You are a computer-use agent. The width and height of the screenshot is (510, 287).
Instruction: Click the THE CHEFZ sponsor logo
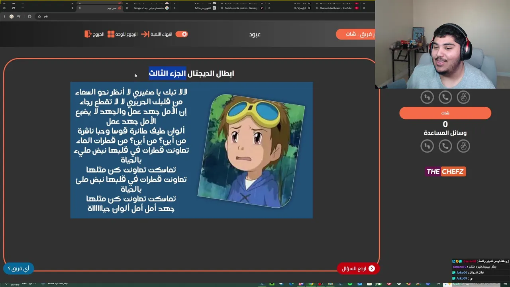point(445,171)
